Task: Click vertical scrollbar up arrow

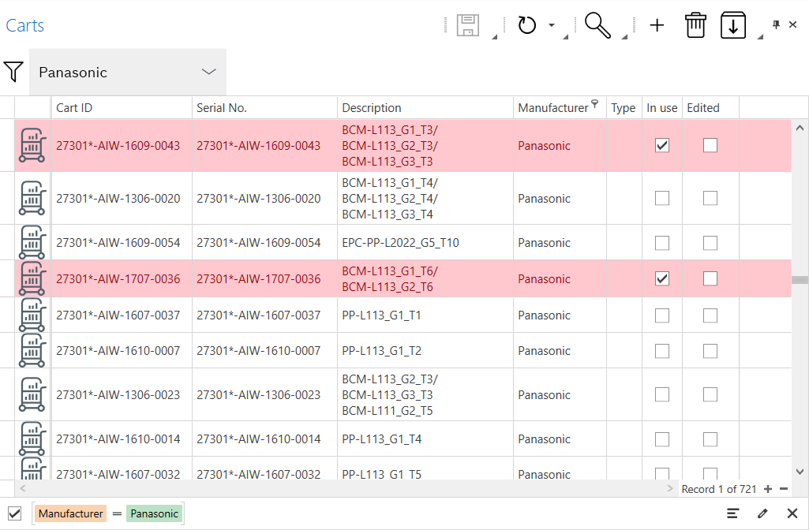Action: coord(800,127)
